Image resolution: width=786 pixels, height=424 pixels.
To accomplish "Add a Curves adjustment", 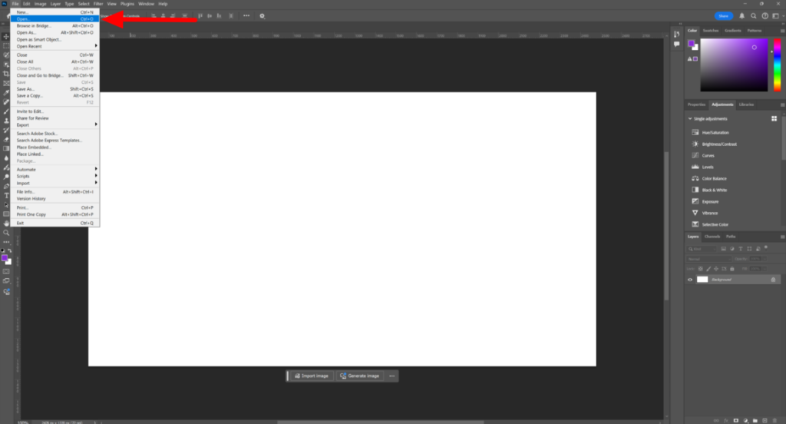I will point(708,156).
